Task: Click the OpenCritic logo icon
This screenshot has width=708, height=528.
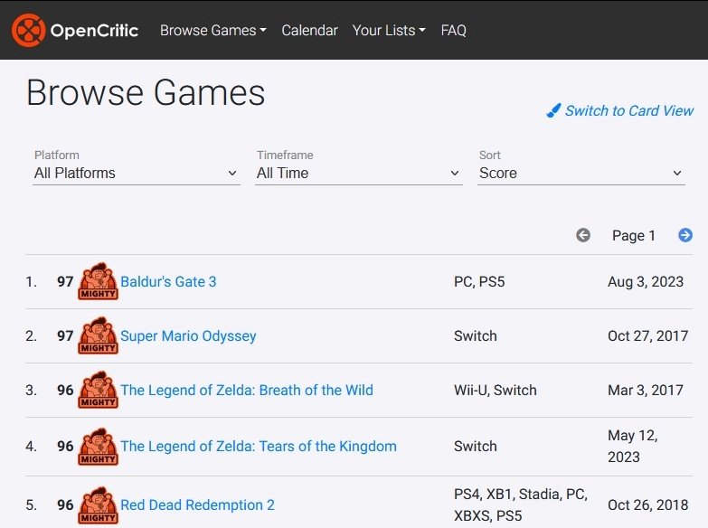Action: (28, 30)
